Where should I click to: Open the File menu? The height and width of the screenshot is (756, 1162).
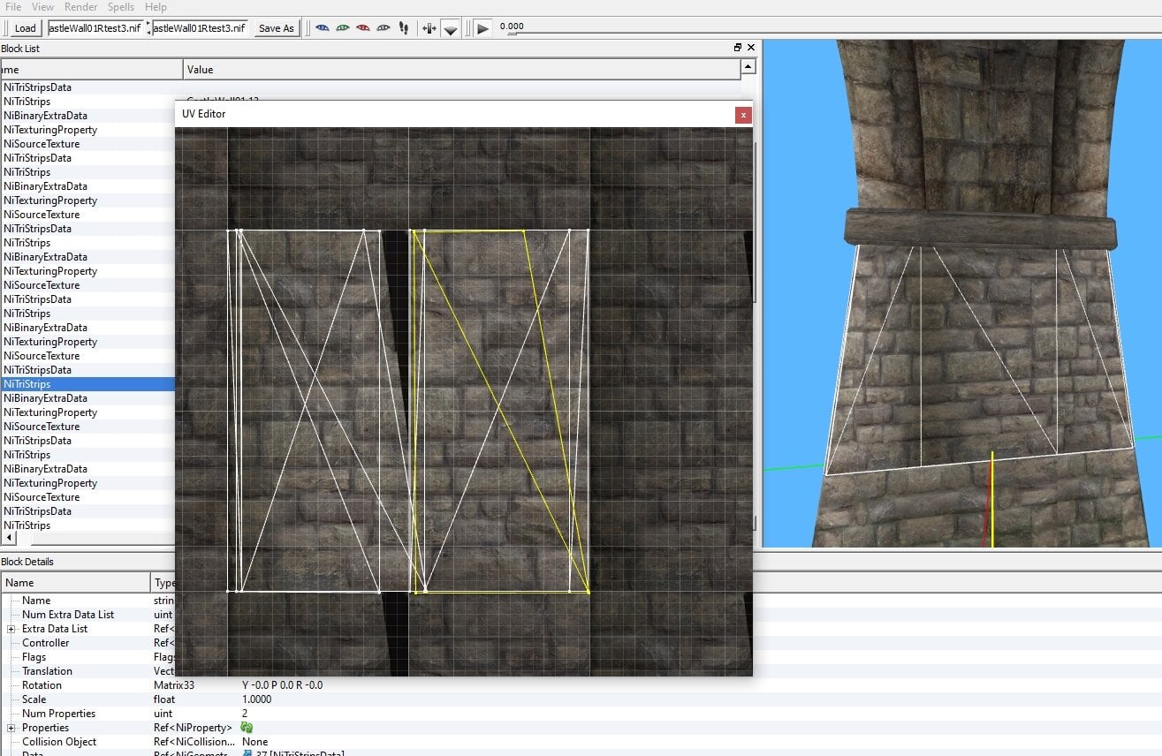[13, 7]
